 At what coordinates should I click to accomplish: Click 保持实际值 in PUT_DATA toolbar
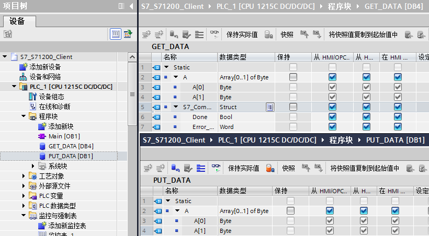point(243,168)
